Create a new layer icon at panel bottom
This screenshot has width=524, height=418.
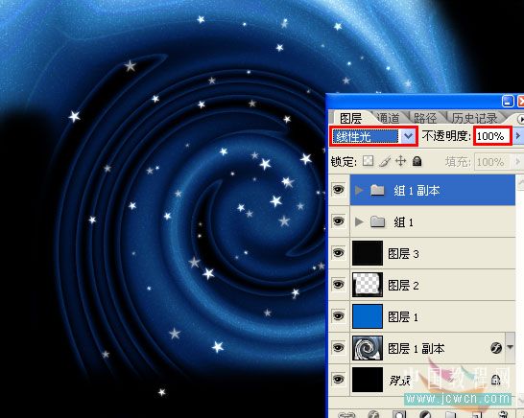coord(476,415)
